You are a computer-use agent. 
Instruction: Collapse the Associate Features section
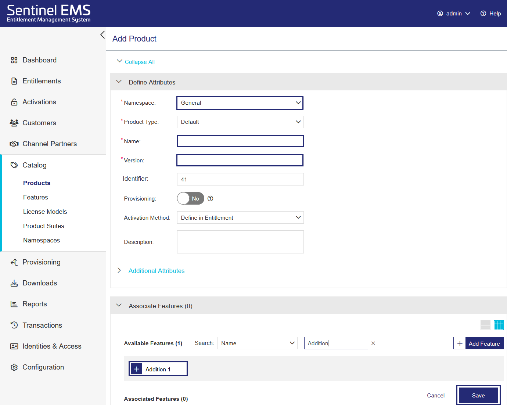pos(119,306)
